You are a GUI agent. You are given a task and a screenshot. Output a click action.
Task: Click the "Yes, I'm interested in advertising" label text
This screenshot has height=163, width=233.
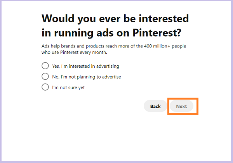(85, 66)
